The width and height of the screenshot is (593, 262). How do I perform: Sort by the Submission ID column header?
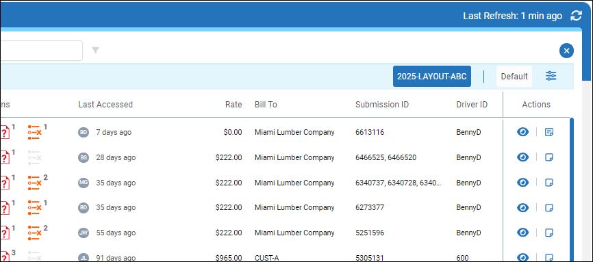[382, 105]
